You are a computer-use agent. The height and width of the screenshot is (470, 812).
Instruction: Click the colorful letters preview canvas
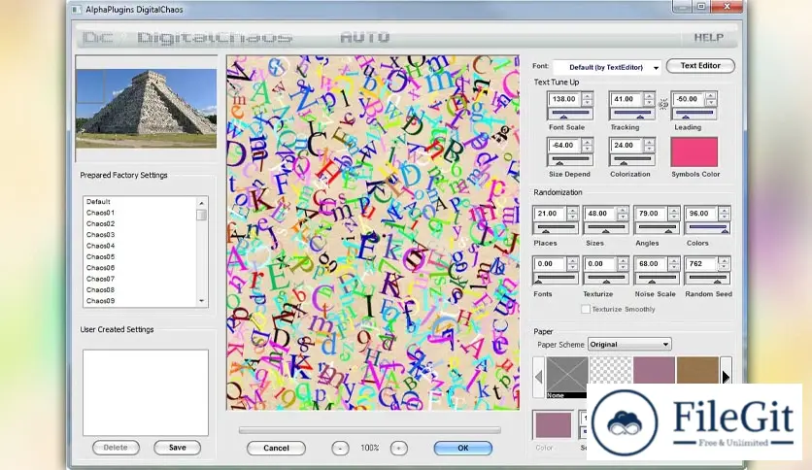[x=373, y=233]
